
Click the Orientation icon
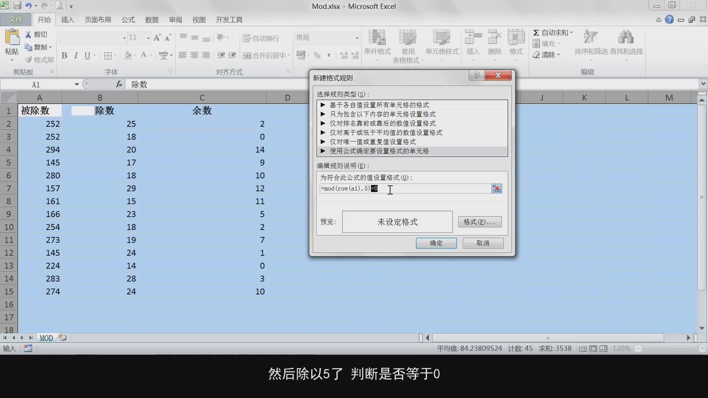tap(221, 38)
